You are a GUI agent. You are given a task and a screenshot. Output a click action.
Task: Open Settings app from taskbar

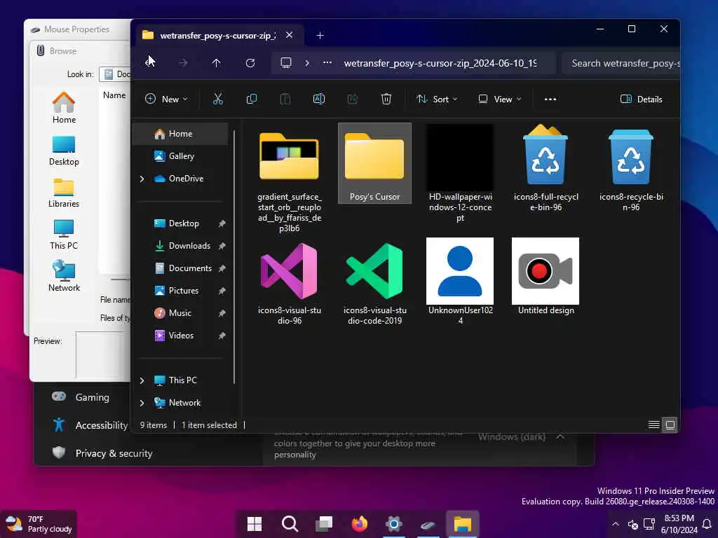[x=393, y=524]
